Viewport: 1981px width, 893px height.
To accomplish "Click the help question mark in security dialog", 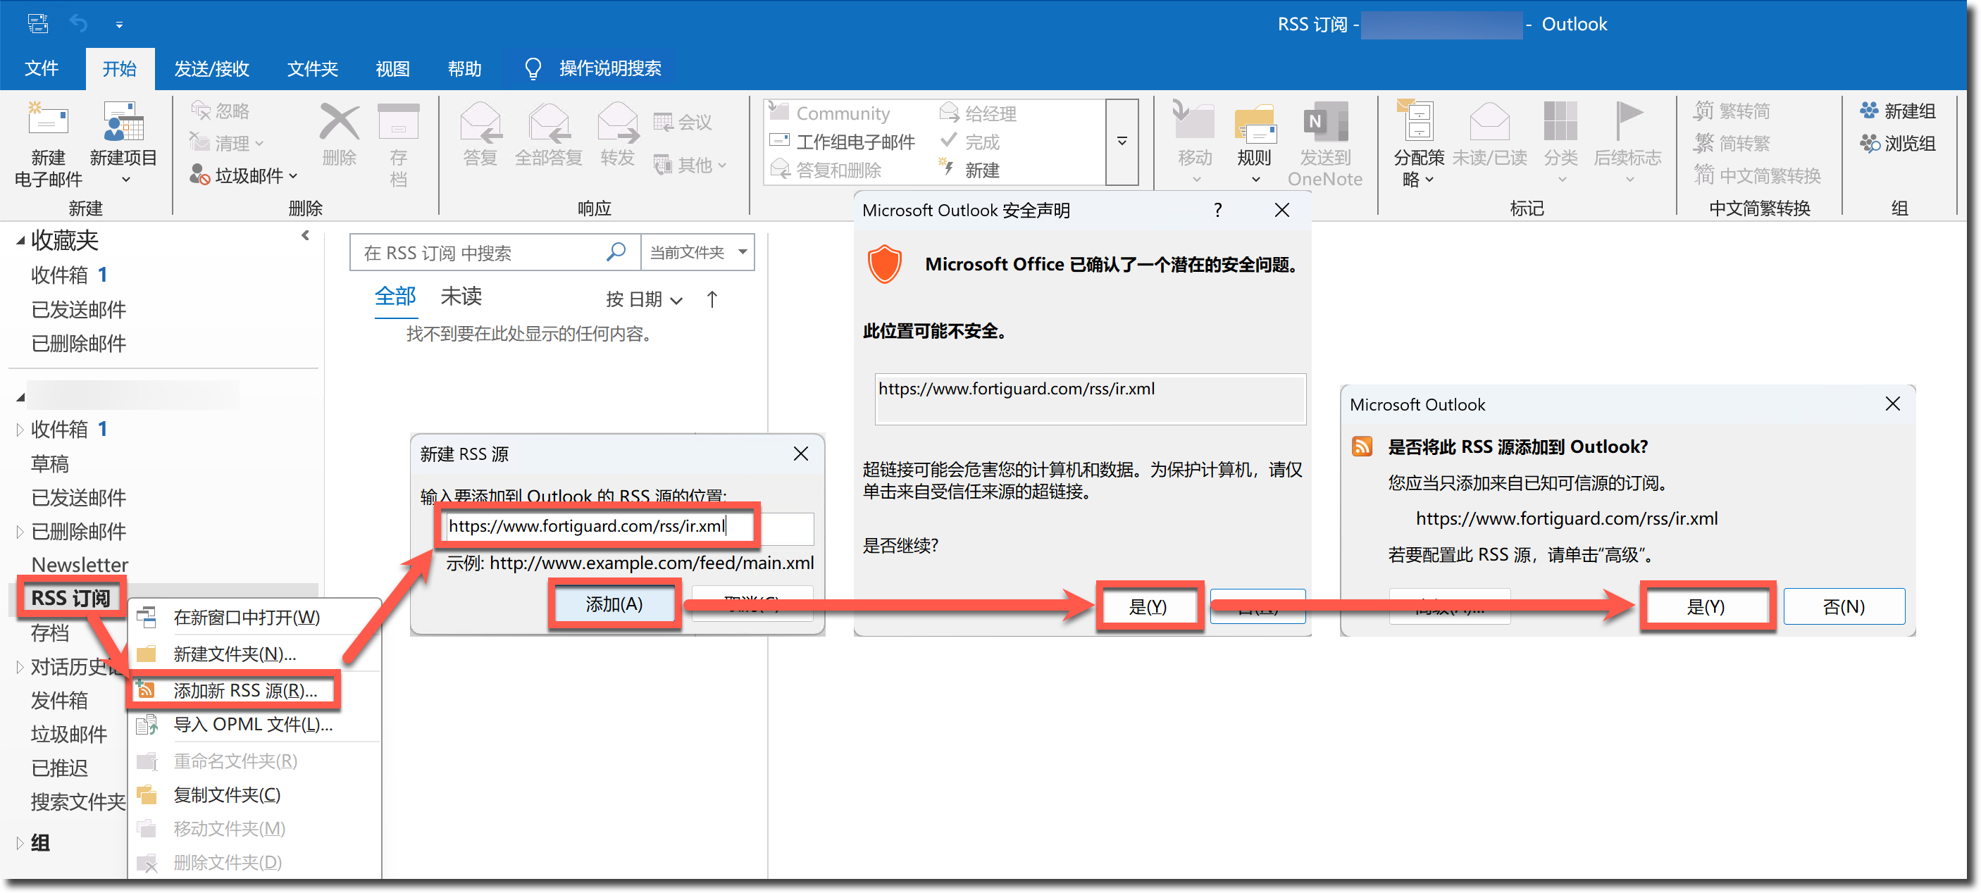I will (x=1218, y=210).
